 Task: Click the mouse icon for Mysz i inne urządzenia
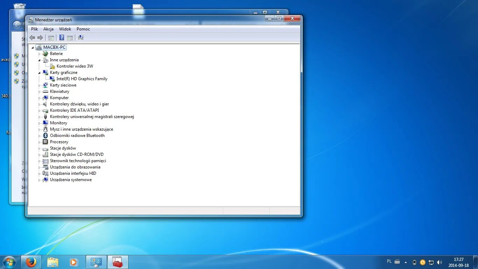45,129
